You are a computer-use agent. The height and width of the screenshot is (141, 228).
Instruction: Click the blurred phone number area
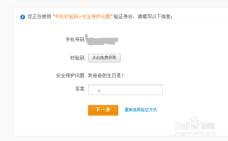pos(102,40)
